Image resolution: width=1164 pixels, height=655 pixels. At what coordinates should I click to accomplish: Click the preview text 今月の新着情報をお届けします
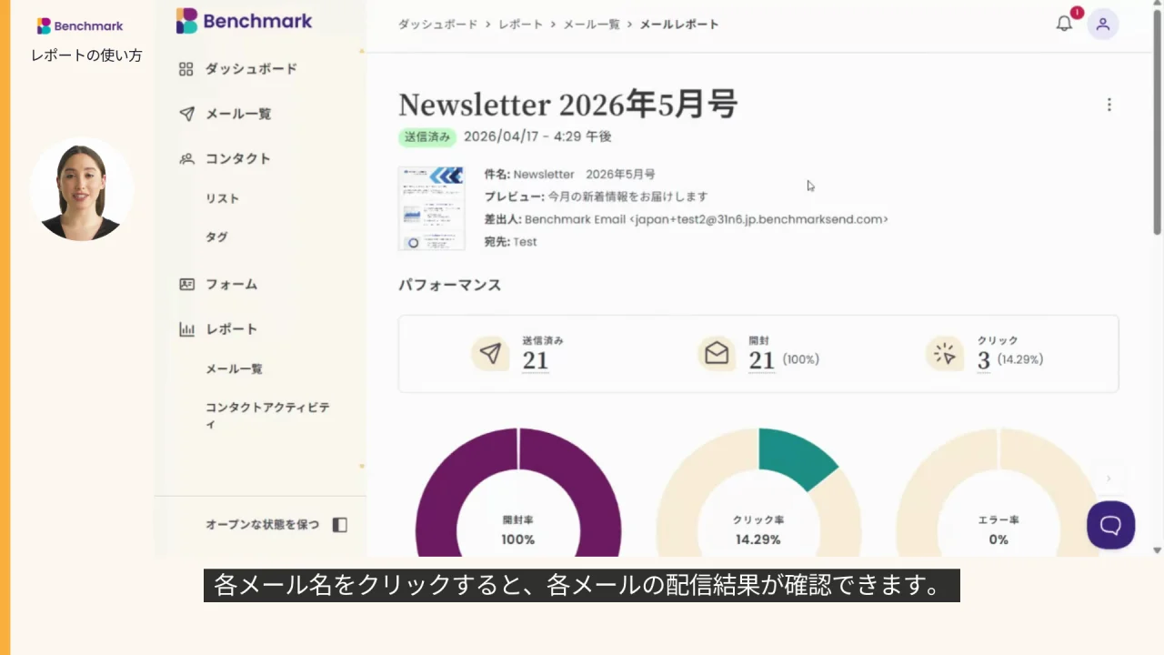[627, 196]
